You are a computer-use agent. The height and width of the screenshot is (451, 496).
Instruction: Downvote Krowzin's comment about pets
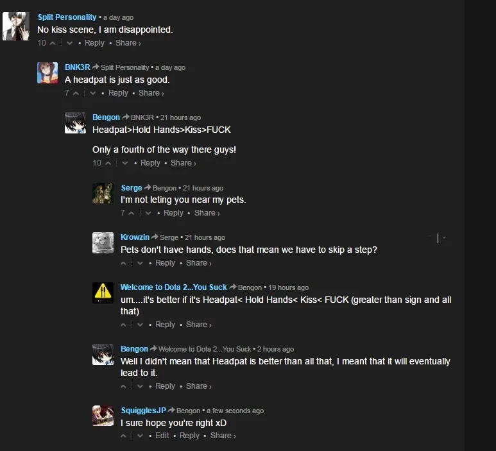(140, 263)
